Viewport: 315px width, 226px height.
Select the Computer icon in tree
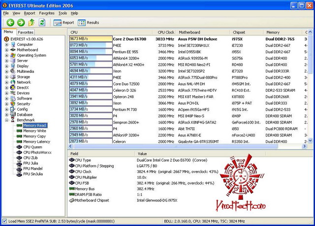13,44
